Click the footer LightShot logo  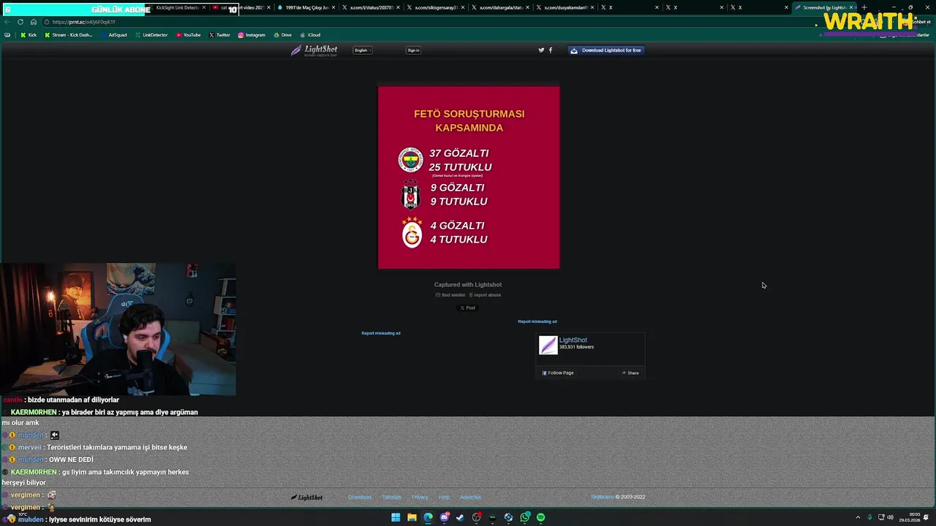point(306,498)
